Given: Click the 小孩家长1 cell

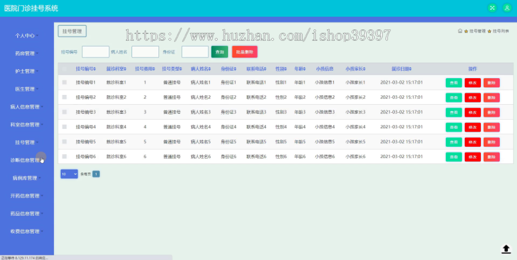Looking at the screenshot, I should (x=356, y=82).
